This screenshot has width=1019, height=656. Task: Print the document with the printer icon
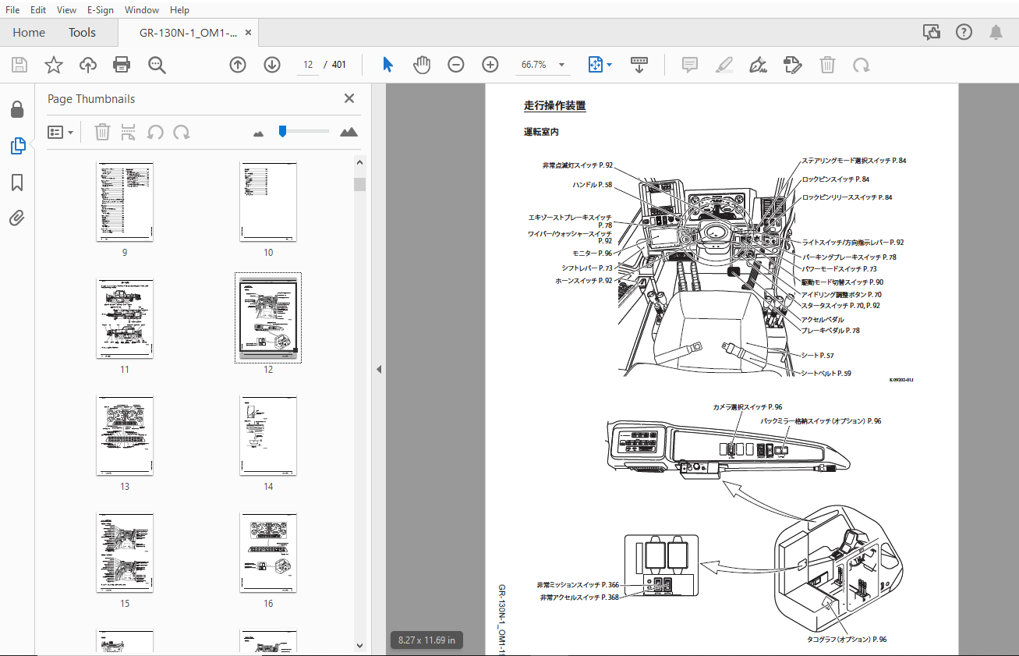(122, 65)
